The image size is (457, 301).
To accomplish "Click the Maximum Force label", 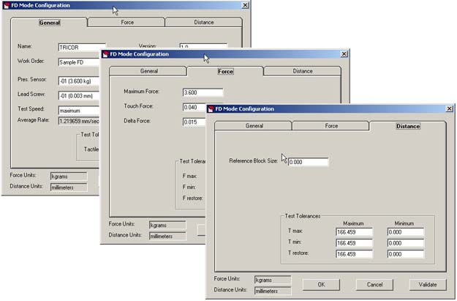I will (141, 92).
